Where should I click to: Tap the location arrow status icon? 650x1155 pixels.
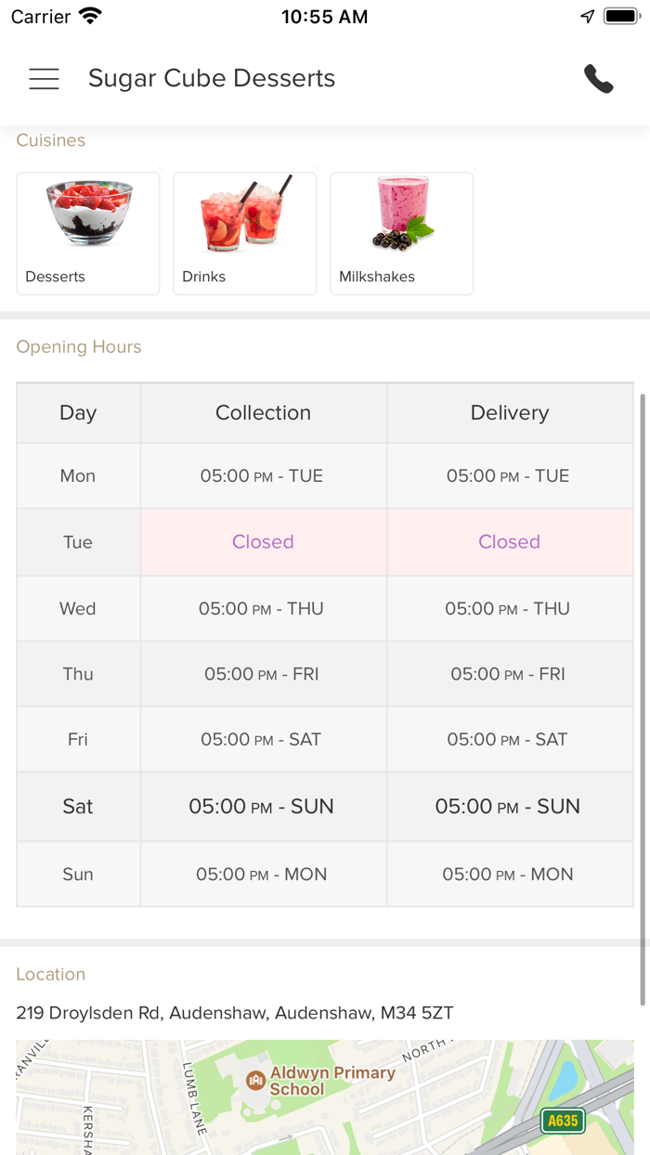pyautogui.click(x=587, y=17)
